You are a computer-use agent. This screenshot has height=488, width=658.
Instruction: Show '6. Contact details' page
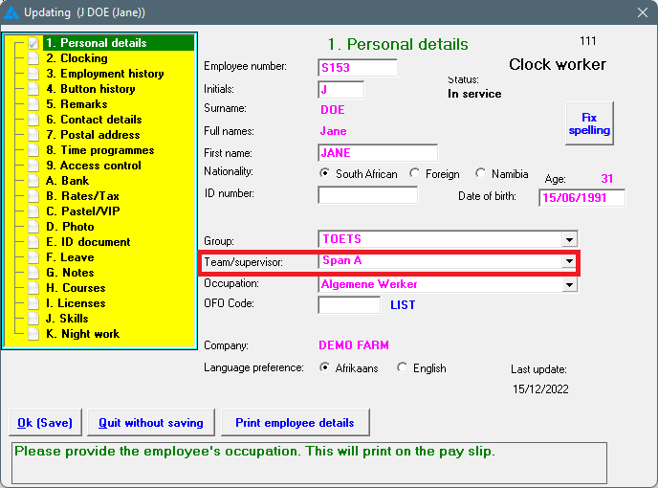click(x=94, y=120)
